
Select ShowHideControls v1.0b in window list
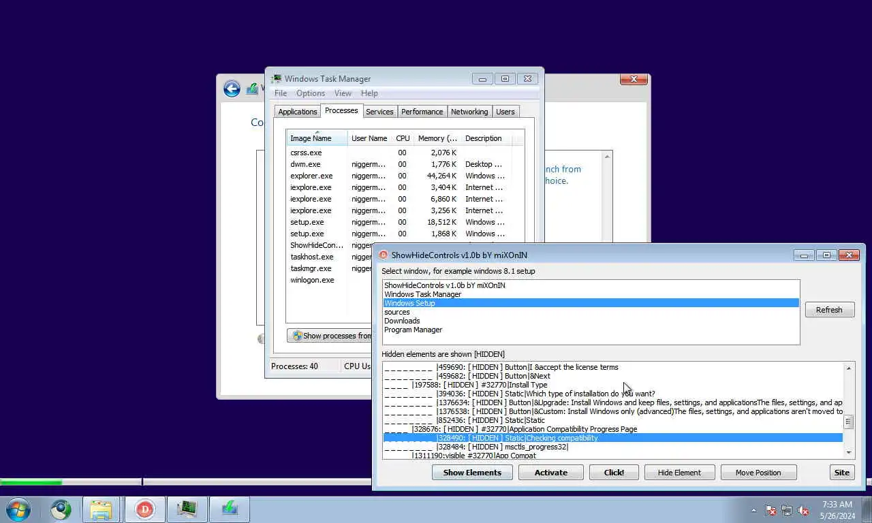591,285
